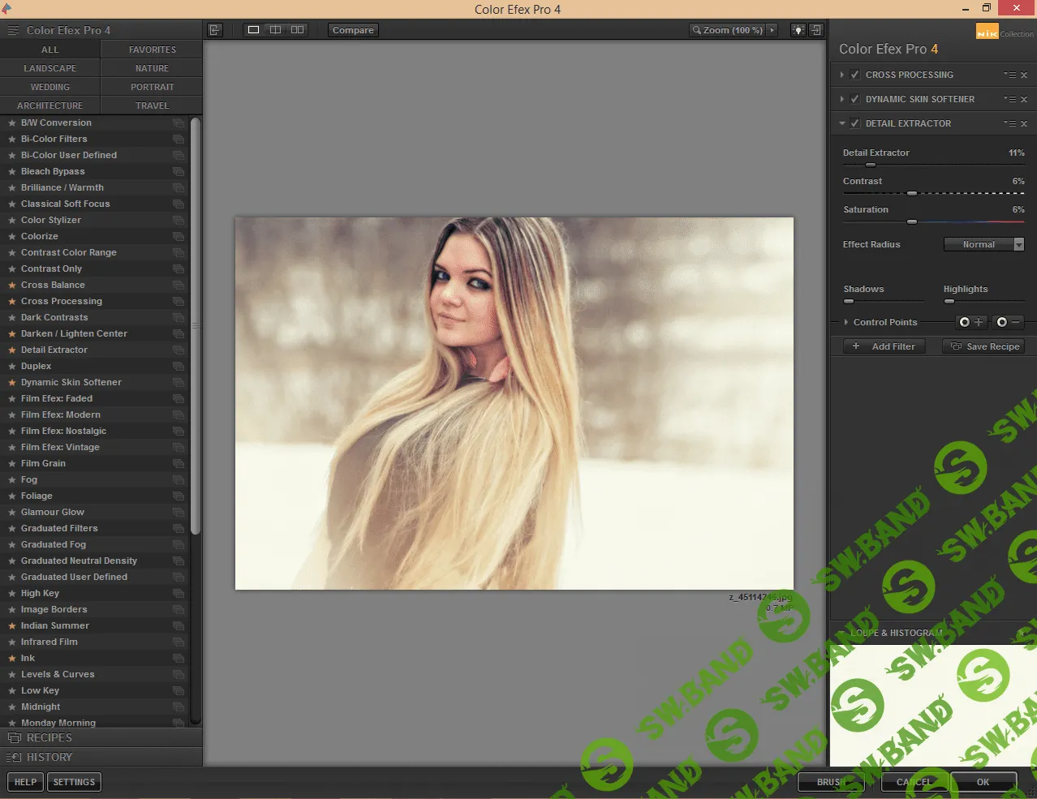1037x799 pixels.
Task: Switch to split preview view
Action: [275, 29]
